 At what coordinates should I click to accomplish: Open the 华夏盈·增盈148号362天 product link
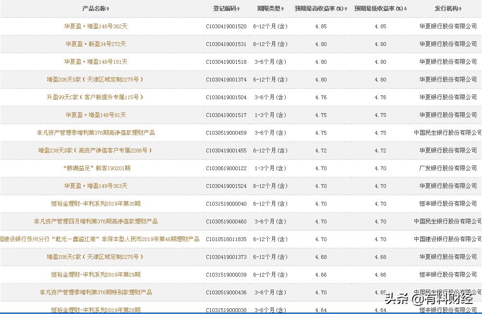pyautogui.click(x=95, y=26)
